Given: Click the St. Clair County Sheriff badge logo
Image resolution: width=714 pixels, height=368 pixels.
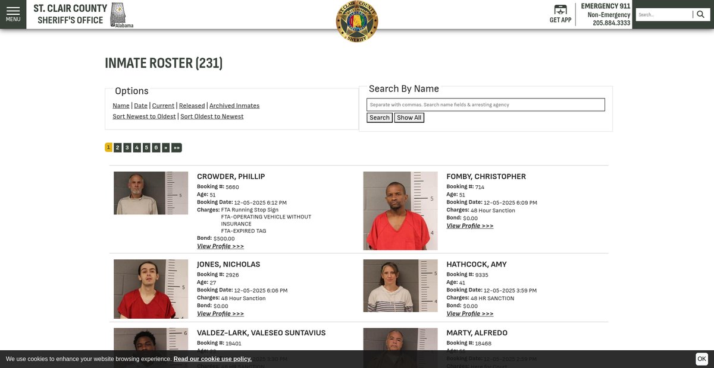Looking at the screenshot, I should pyautogui.click(x=357, y=21).
